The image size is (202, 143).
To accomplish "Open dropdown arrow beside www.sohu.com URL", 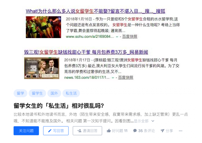I will pyautogui.click(x=117, y=37).
